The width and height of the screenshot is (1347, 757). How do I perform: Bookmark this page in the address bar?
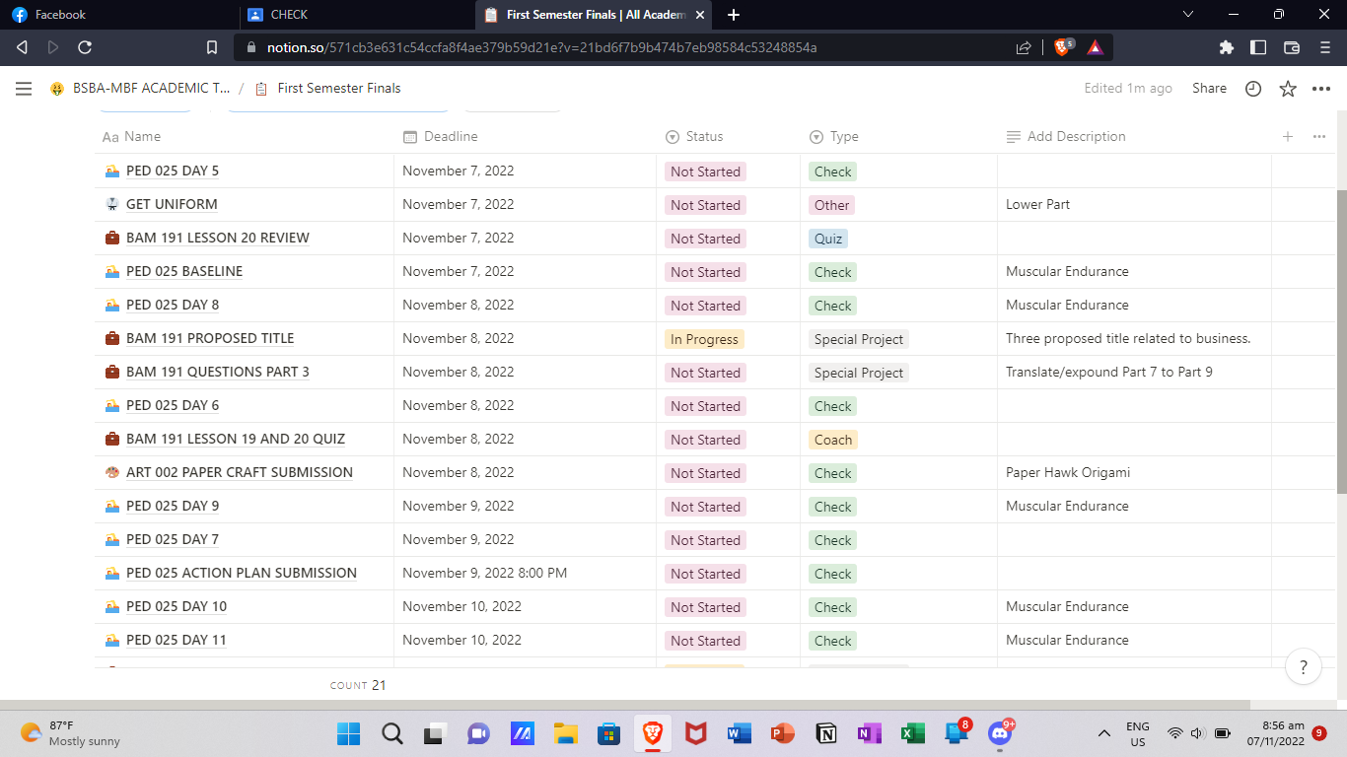click(x=211, y=47)
